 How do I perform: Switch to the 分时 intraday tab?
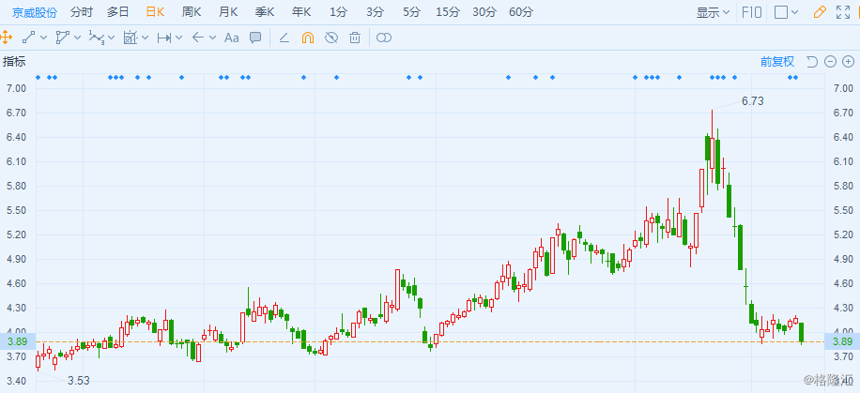pyautogui.click(x=82, y=12)
